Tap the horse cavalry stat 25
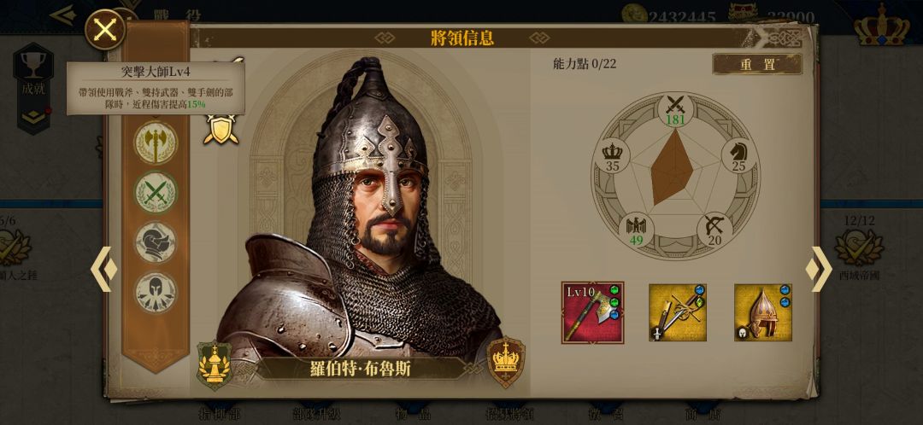 [x=738, y=157]
